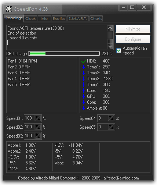Click the '+12V: 4.80V' voltage reading

(22, 169)
